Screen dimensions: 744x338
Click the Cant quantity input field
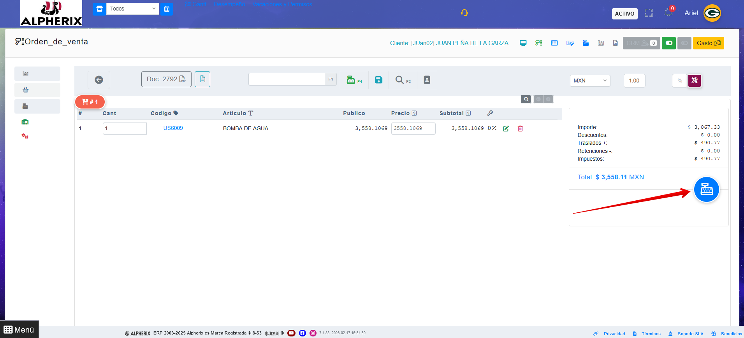125,128
